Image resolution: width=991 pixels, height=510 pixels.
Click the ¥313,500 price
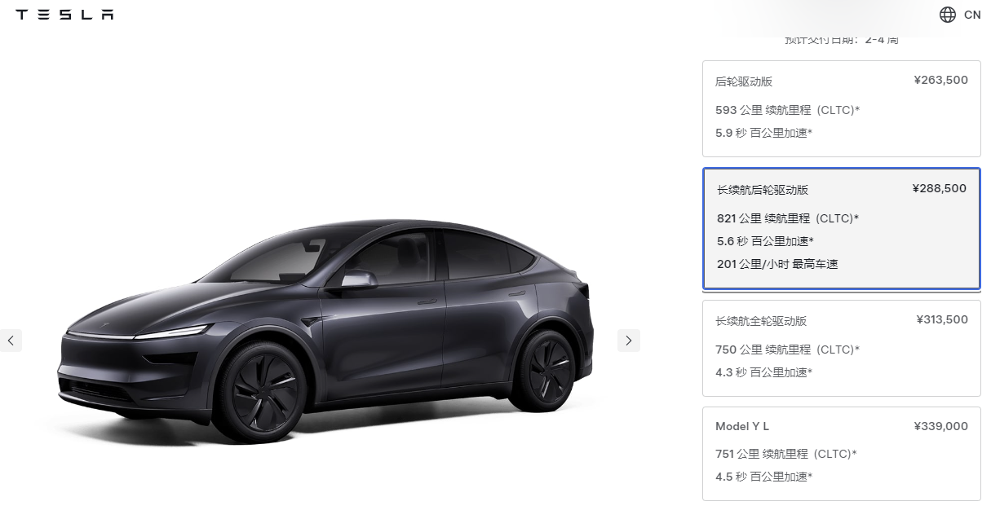coord(942,319)
